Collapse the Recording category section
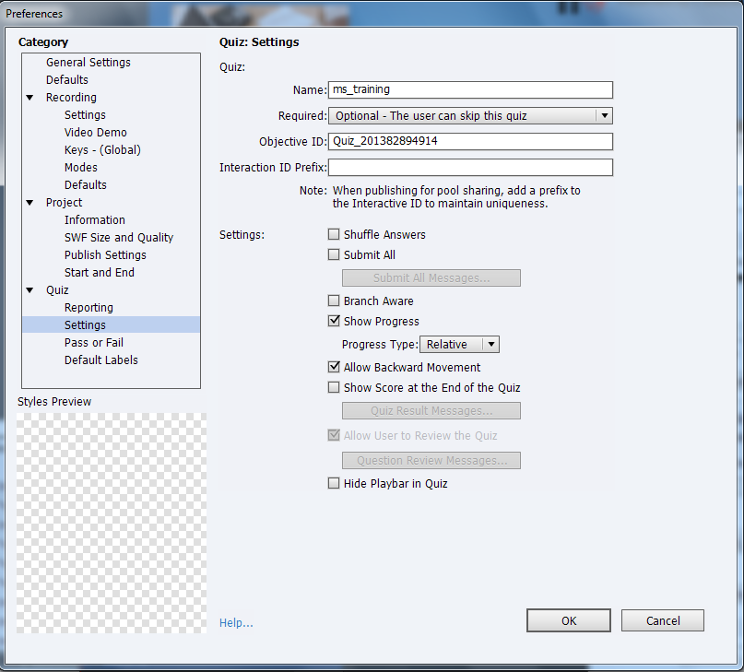744x672 pixels. pos(30,97)
